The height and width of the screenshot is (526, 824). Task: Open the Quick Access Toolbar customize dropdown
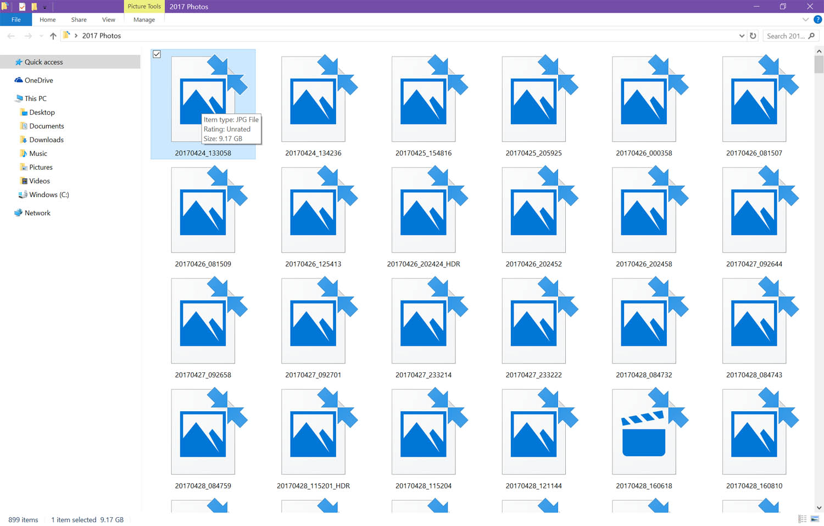pos(45,7)
